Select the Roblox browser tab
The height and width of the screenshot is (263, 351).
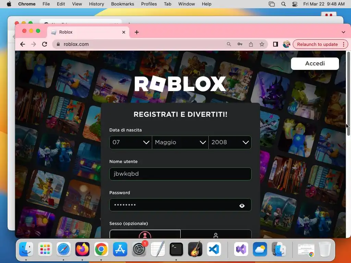click(88, 32)
